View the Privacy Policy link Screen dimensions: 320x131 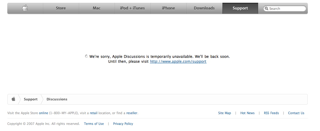click(123, 124)
